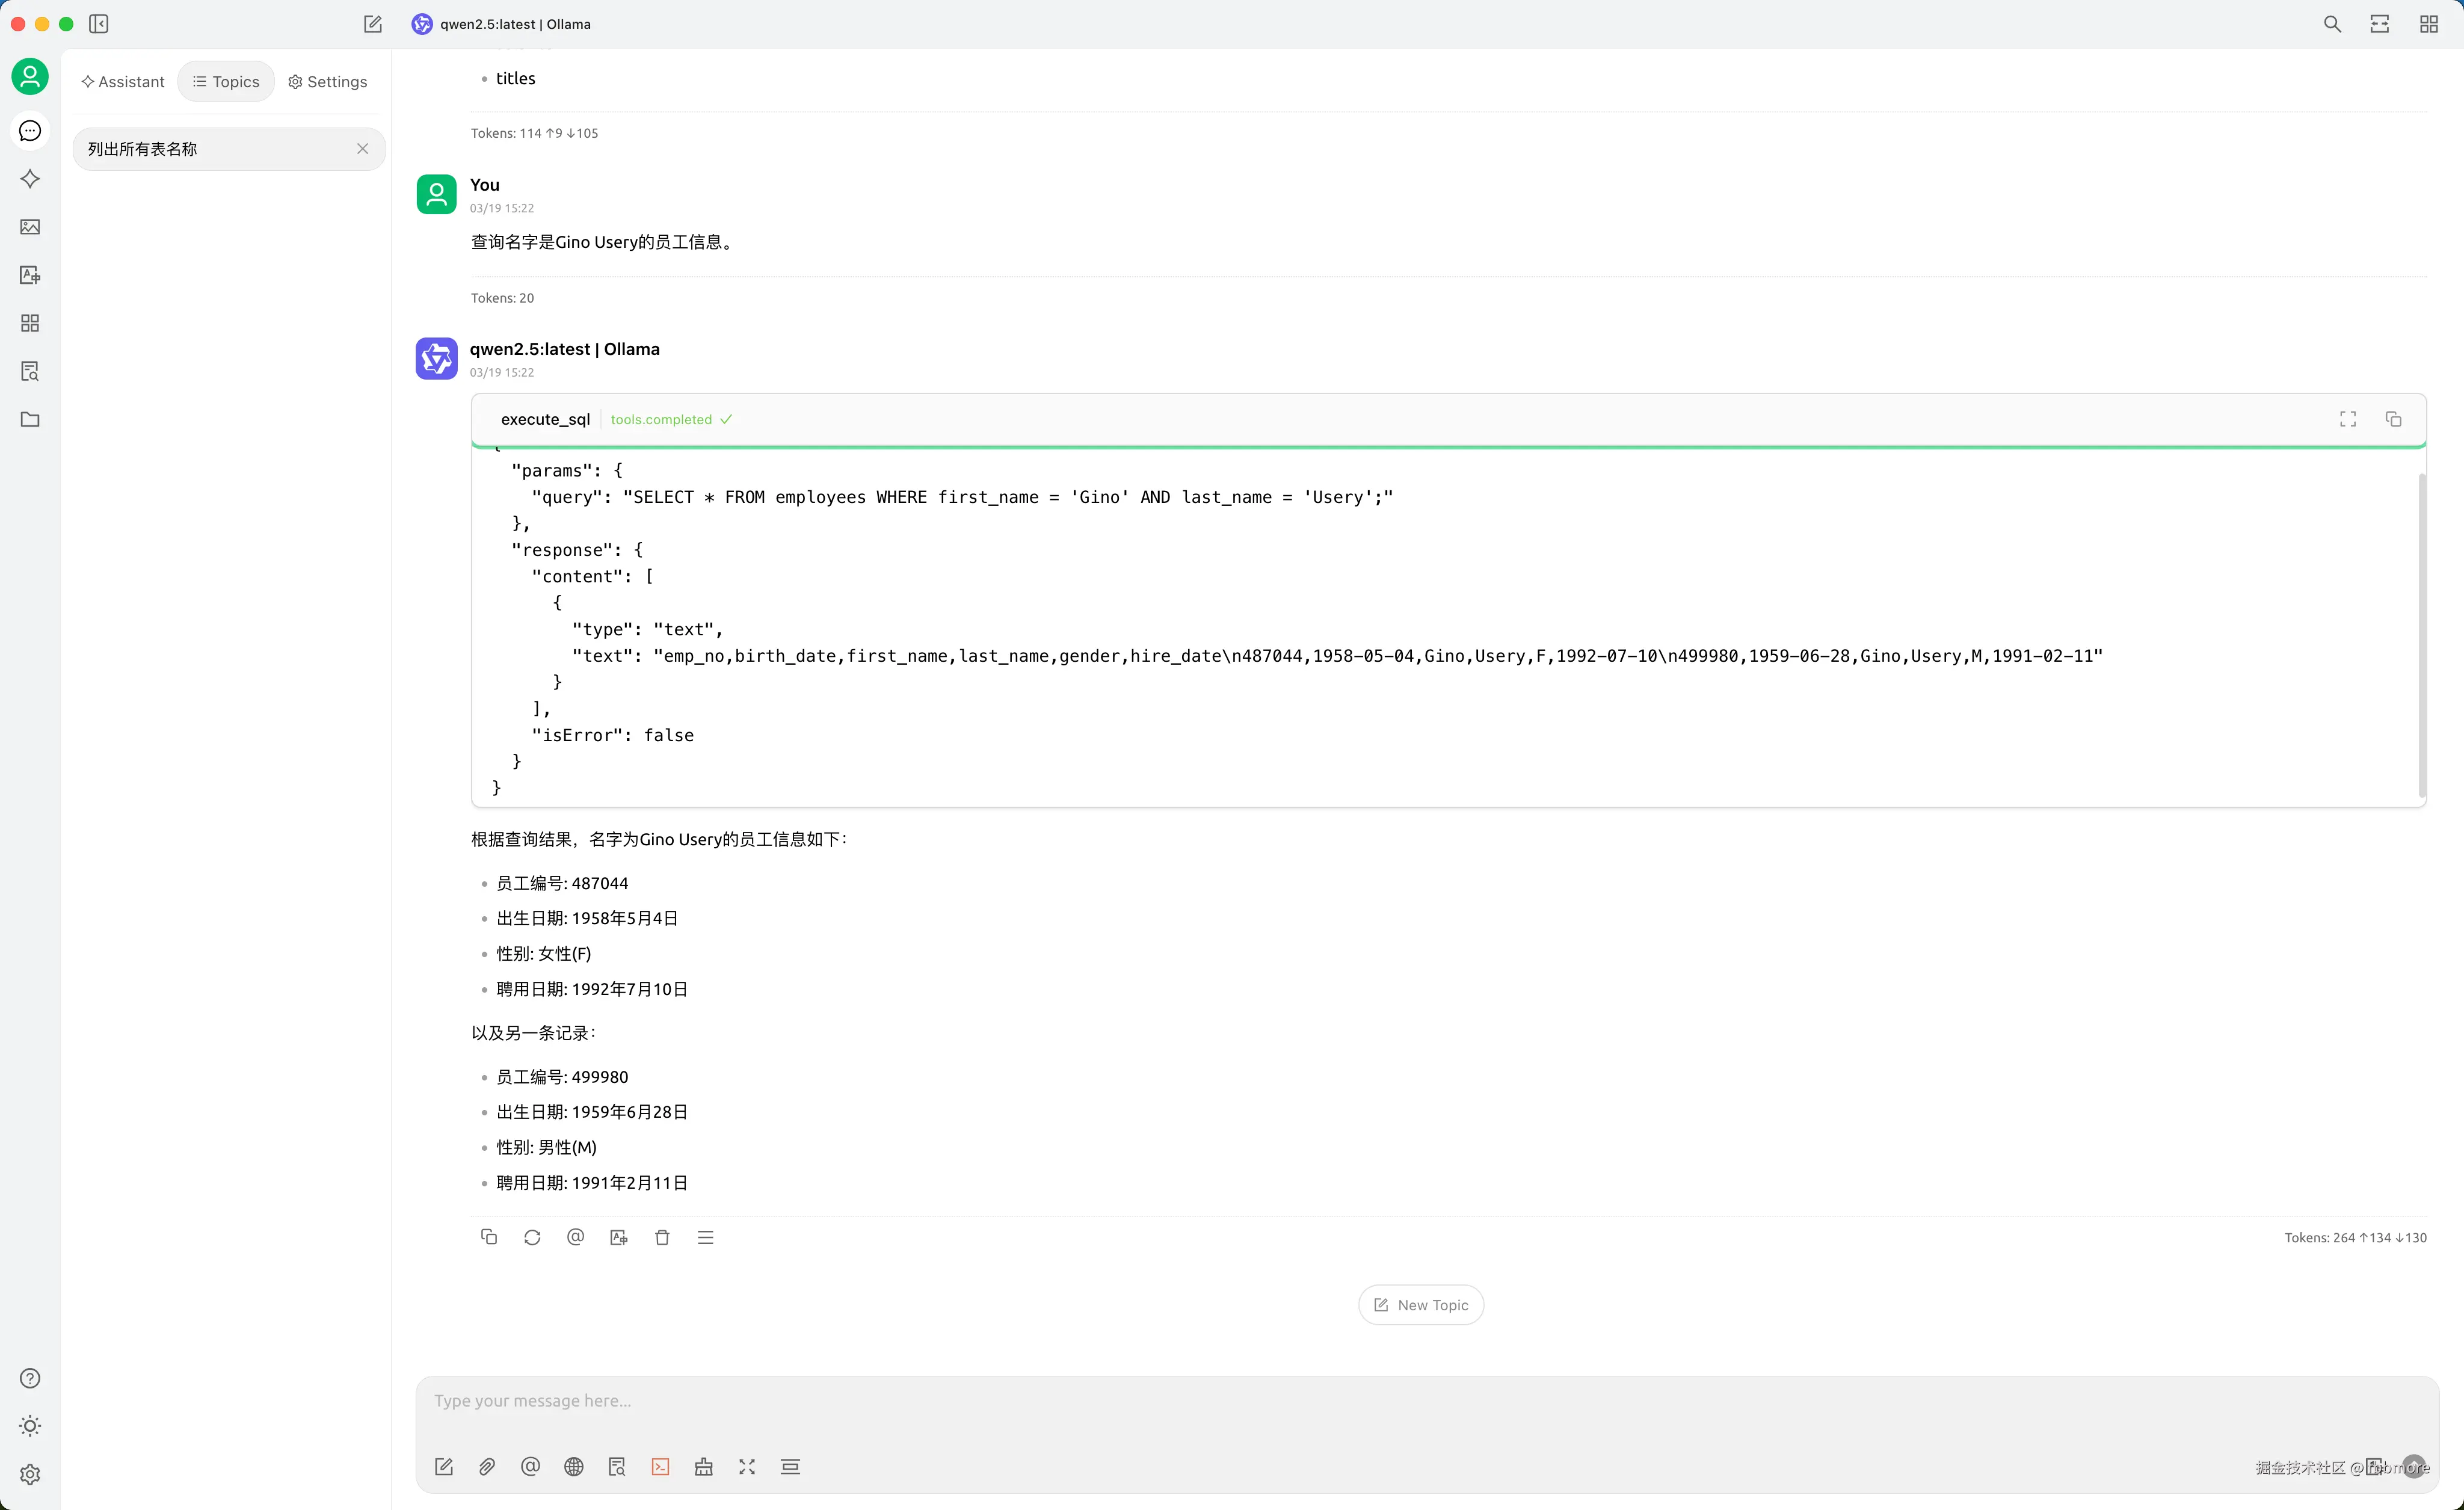Regenerate the assistant response

point(532,1237)
